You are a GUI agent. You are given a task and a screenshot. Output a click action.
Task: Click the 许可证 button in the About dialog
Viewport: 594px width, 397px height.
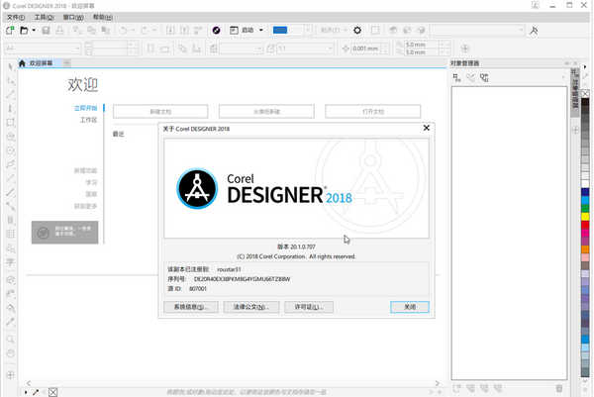(309, 307)
